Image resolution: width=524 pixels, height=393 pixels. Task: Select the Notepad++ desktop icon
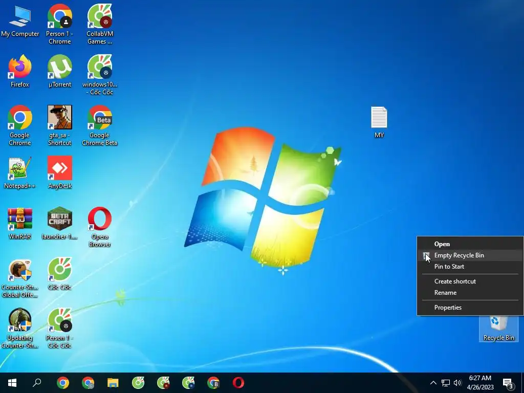(20, 173)
